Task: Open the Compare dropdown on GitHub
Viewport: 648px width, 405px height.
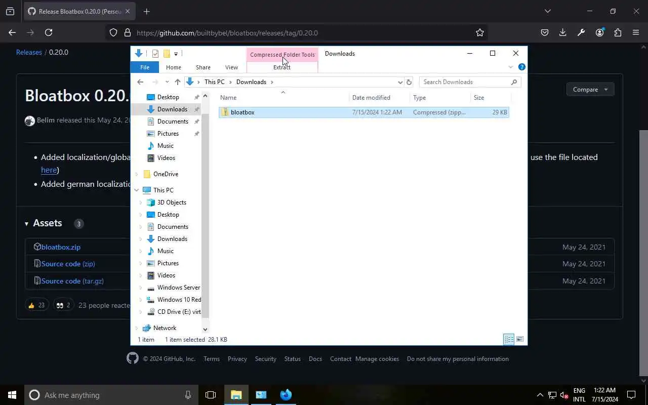Action: [590, 90]
